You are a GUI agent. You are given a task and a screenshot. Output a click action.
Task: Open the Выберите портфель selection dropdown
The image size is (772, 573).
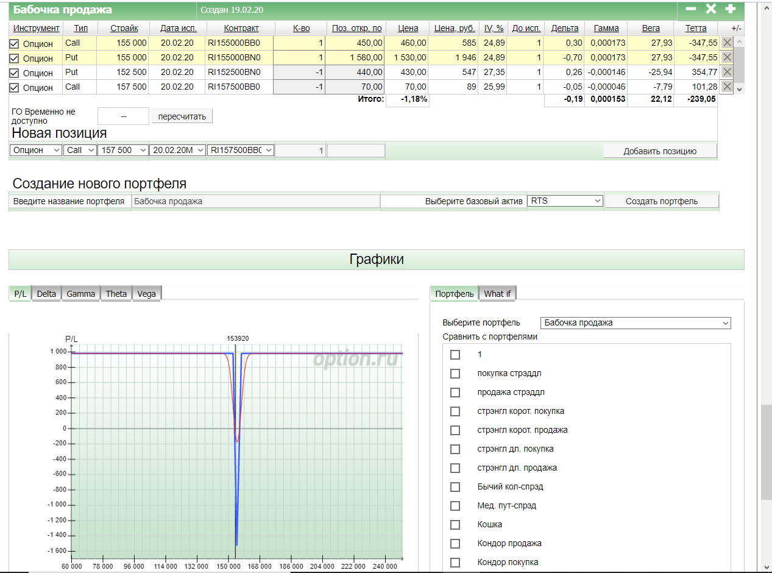tap(635, 322)
